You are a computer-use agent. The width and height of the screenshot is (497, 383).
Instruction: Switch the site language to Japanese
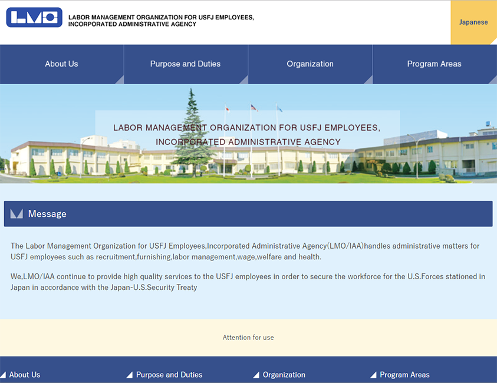pos(473,22)
